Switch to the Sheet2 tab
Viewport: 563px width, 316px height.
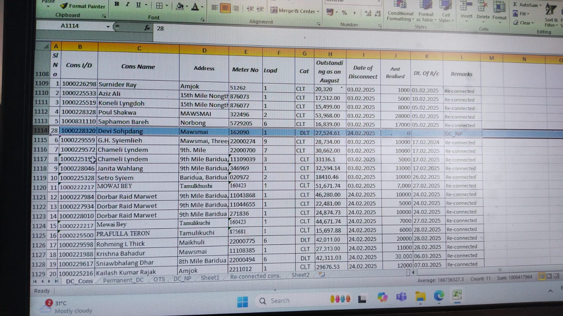point(300,275)
